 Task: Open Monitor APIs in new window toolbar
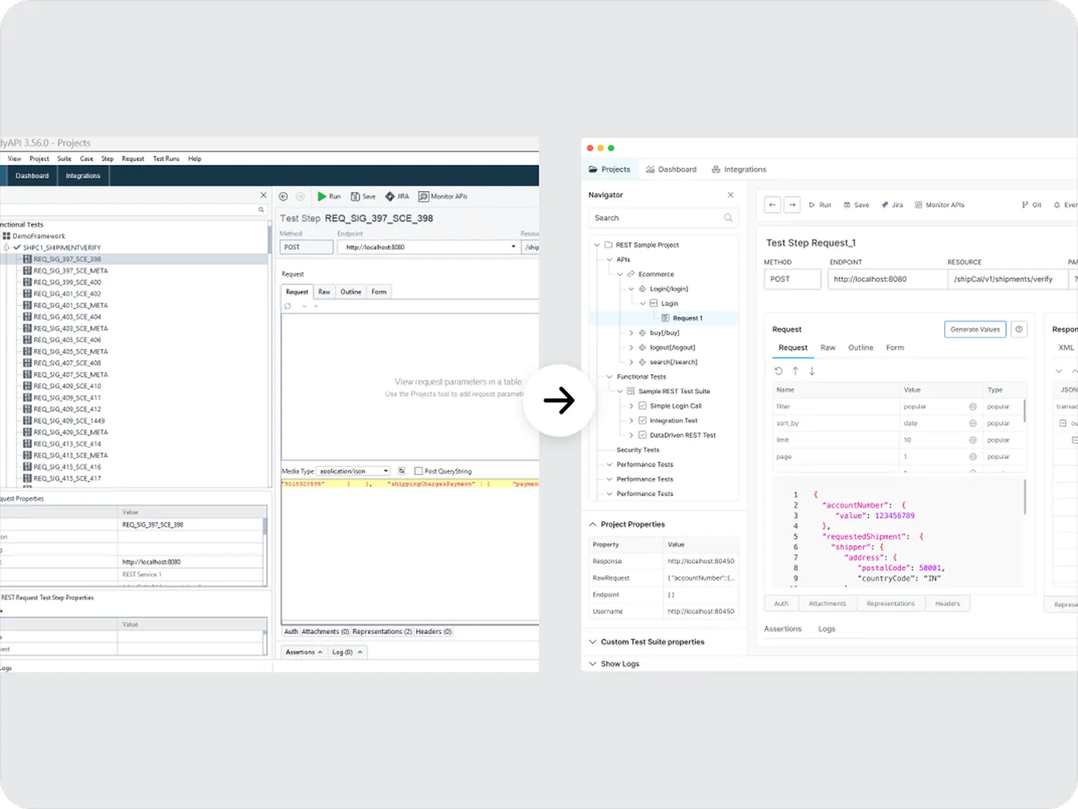(x=939, y=205)
